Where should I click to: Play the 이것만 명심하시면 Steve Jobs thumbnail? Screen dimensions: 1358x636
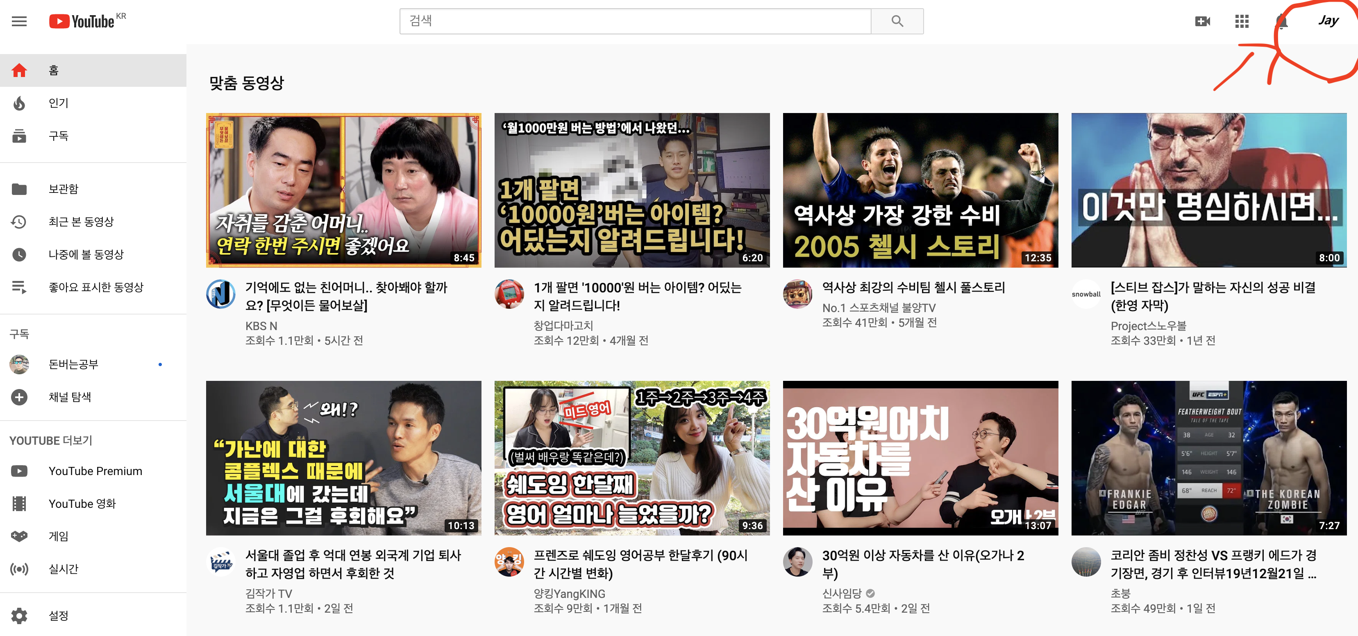[x=1209, y=190]
